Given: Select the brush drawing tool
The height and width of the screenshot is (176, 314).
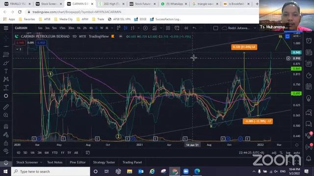Looking at the screenshot, I should tap(6, 63).
